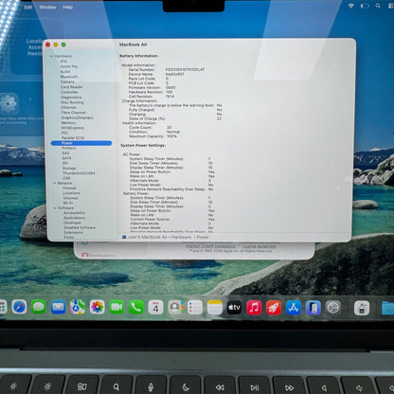Viewport: 394px width, 394px height.
Task: Open the Help menu
Action: [68, 7]
